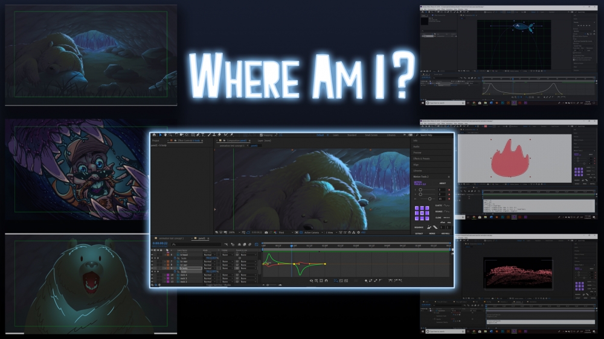Click the blue playhead marker on the timeline ruler
This screenshot has height=339, width=604.
pos(292,246)
